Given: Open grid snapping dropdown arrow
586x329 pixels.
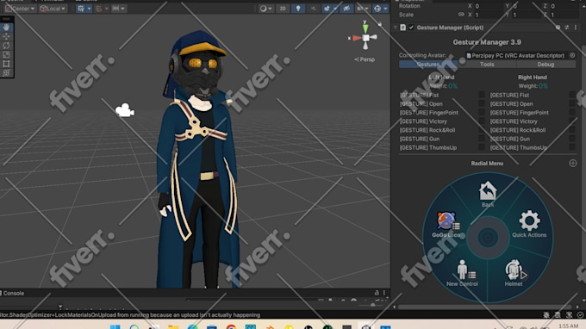Looking at the screenshot, I should coord(106,9).
